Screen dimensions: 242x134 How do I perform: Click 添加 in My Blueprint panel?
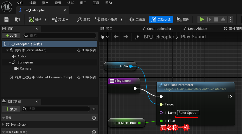pos(11,109)
